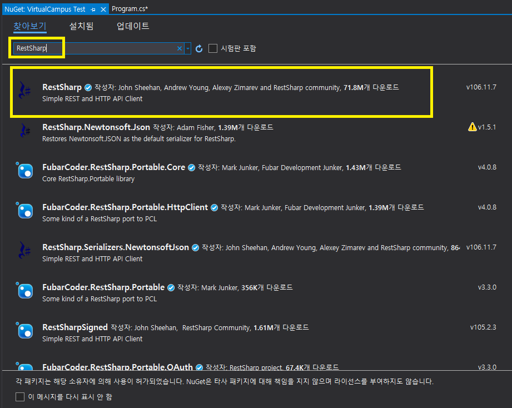Click version v3.3.0 of FubarCoder.RestSharp.Portable
Image resolution: width=512 pixels, height=408 pixels.
pos(487,287)
